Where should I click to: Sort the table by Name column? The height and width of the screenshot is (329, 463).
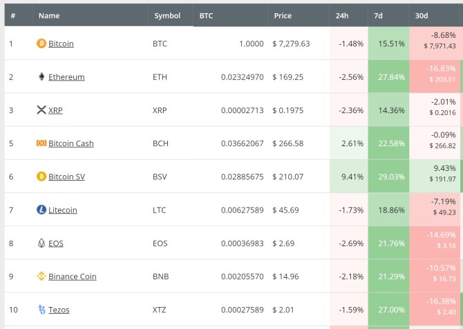(49, 15)
